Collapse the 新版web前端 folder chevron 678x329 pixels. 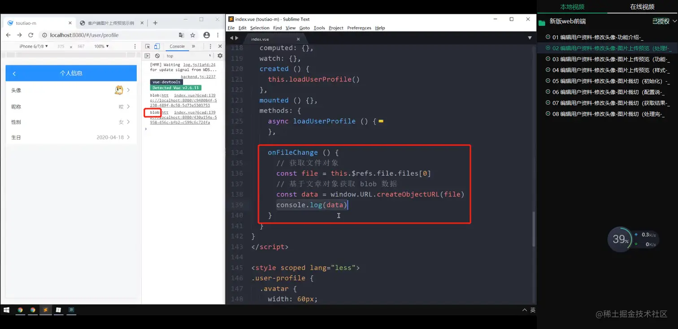click(674, 21)
